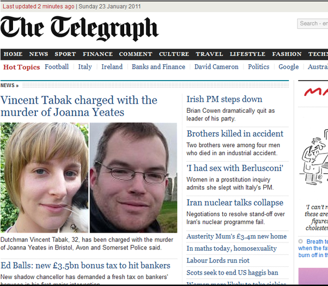
Task: Open Banks and Finance hot topic
Action: [x=159, y=67]
